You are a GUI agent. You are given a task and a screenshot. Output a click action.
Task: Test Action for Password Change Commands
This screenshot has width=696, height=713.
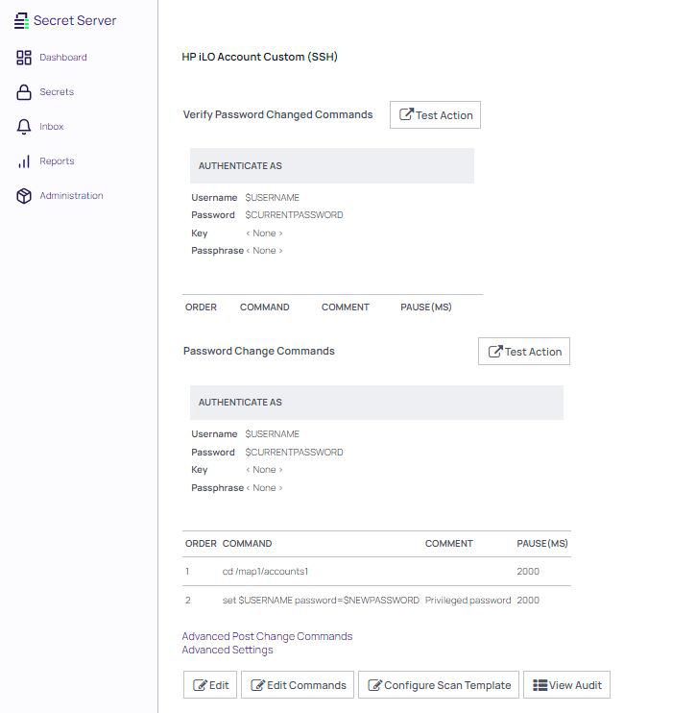click(523, 352)
